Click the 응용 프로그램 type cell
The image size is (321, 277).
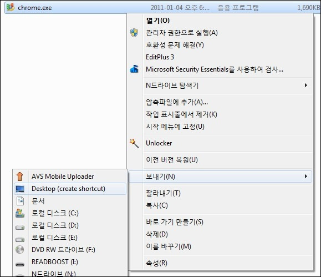[x=238, y=8]
